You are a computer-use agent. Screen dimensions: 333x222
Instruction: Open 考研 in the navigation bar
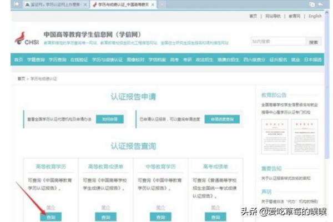(188, 60)
